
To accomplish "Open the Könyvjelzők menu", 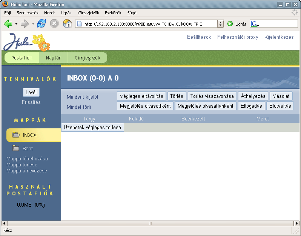I will pos(88,13).
